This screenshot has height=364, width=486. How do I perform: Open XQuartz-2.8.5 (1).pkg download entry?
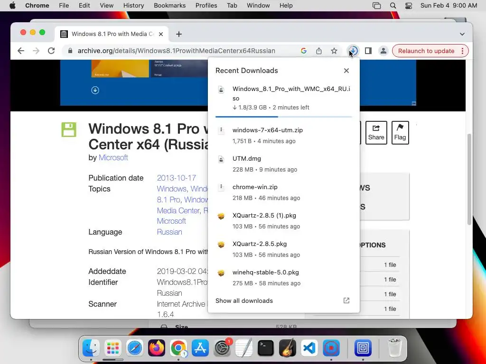[x=284, y=221]
